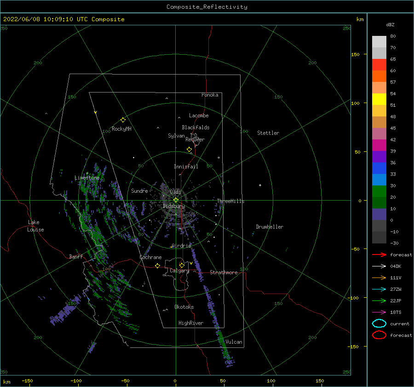Select the cyan 27ZW arrow icon
The image size is (414, 387).
point(379,289)
